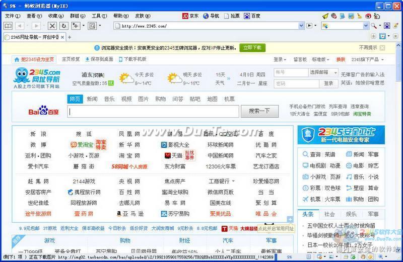This screenshot has height=262, width=403.
Task: Stop page loading with X toolbar icon
Action: tap(52, 26)
